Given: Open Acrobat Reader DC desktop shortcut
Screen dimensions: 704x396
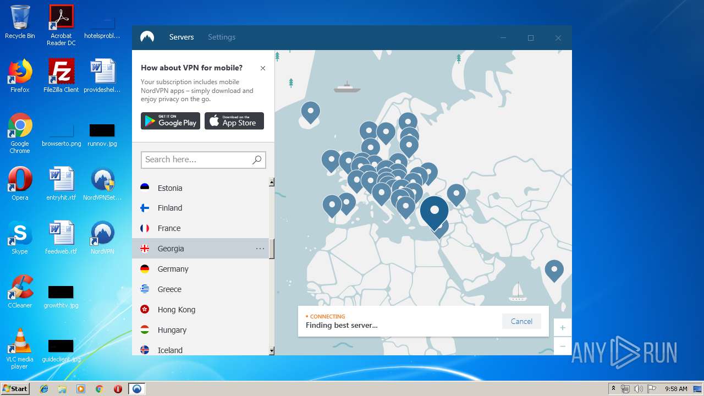Looking at the screenshot, I should [x=61, y=25].
